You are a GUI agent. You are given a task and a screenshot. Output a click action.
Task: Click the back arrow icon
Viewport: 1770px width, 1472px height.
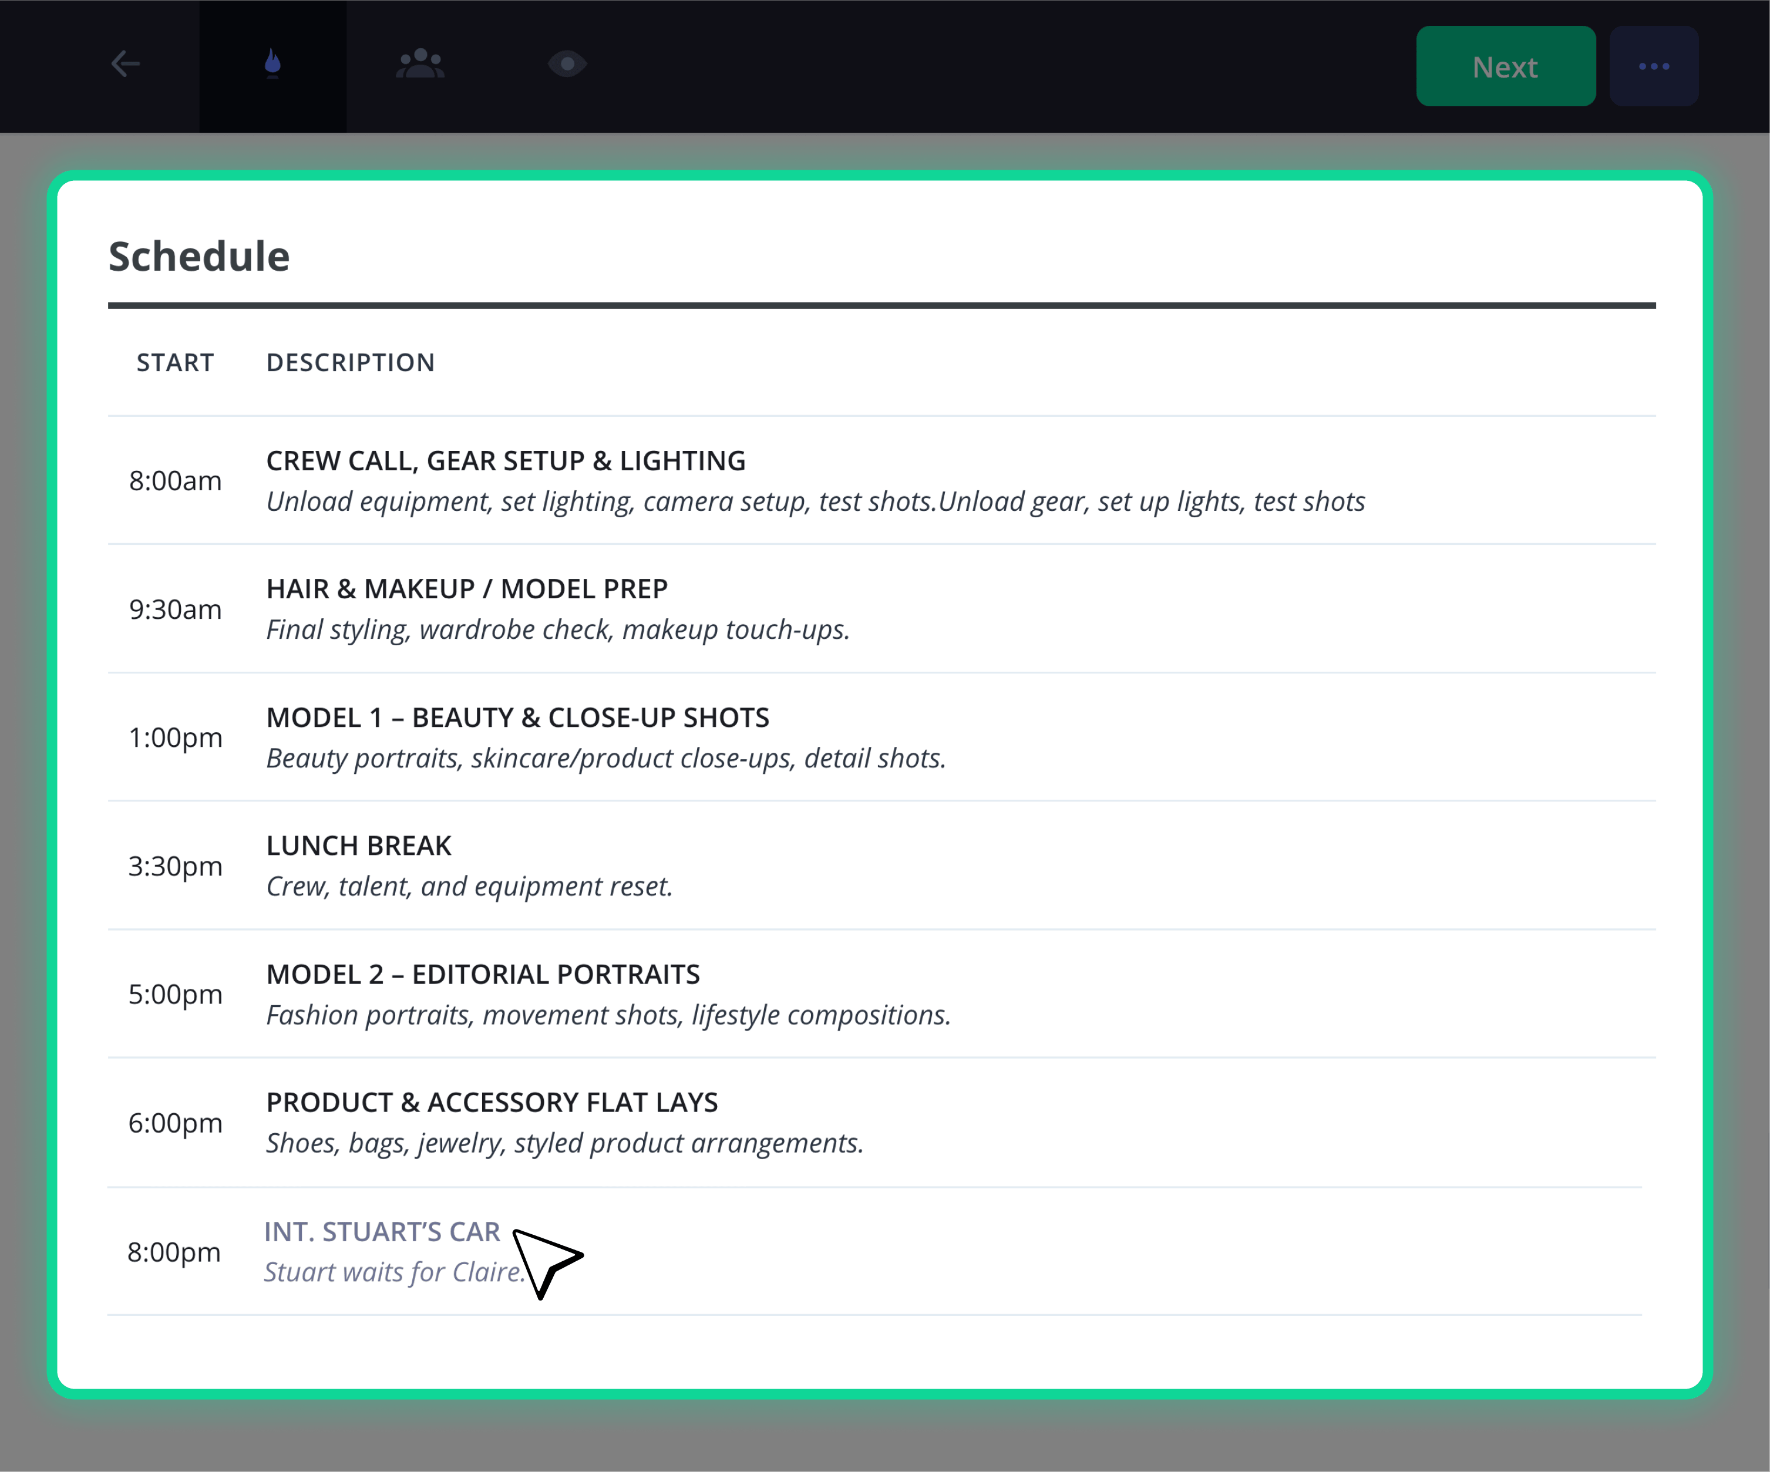tap(126, 64)
